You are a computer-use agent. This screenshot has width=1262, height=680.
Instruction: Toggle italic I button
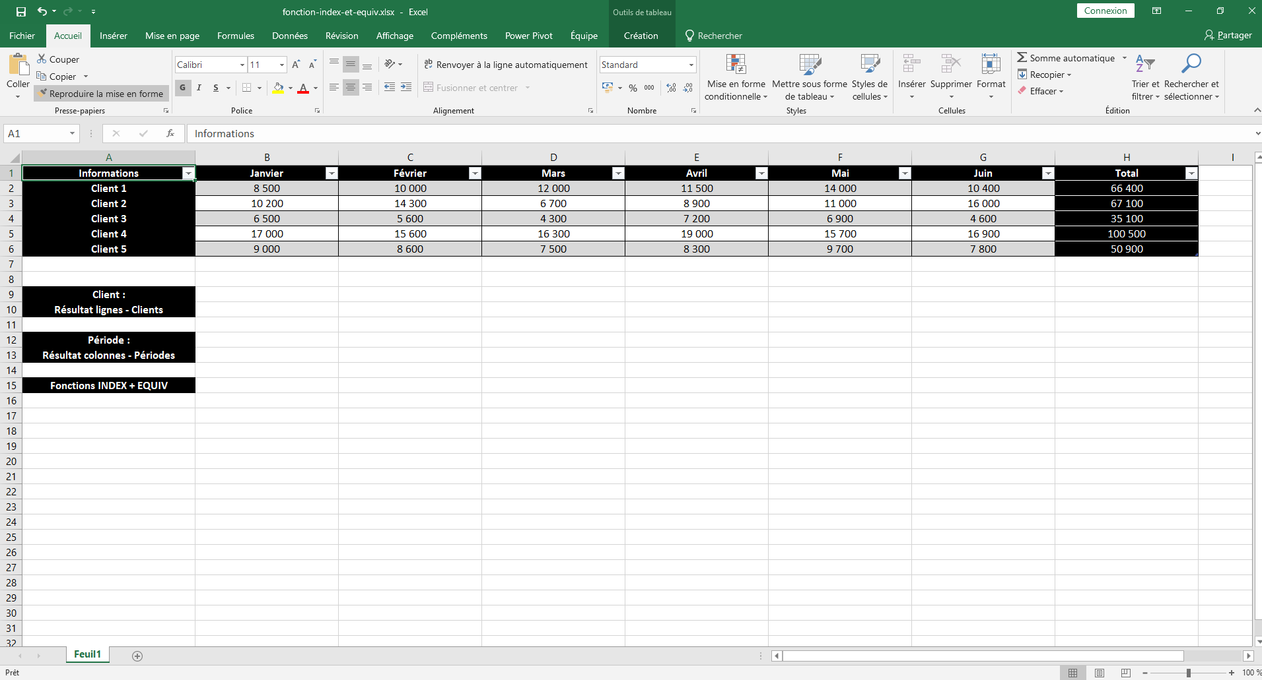(199, 88)
